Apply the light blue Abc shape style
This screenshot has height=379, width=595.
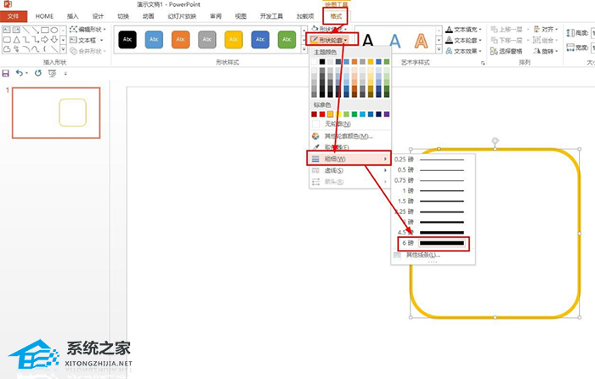pyautogui.click(x=154, y=39)
